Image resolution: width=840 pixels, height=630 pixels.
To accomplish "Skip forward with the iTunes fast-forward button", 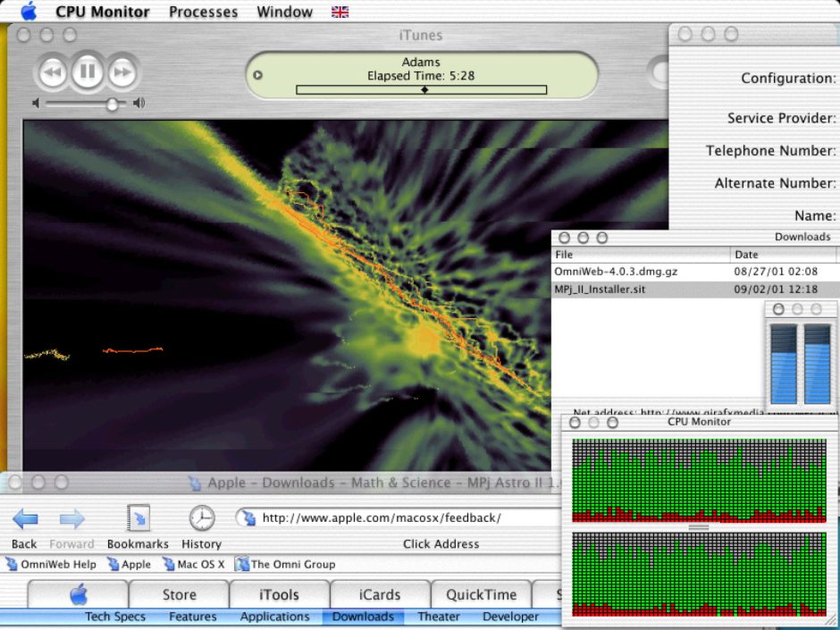I will coord(122,71).
